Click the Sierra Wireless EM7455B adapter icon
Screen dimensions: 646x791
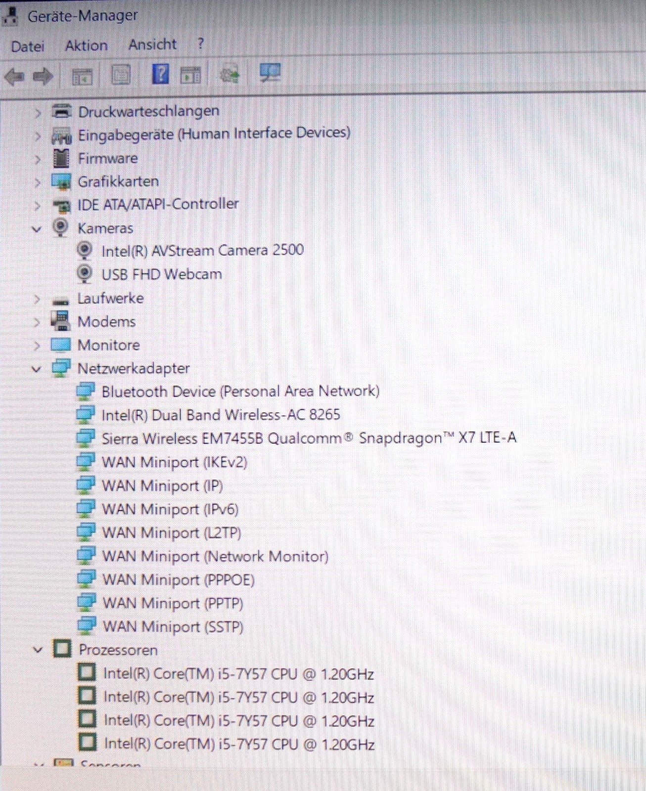pos(86,439)
